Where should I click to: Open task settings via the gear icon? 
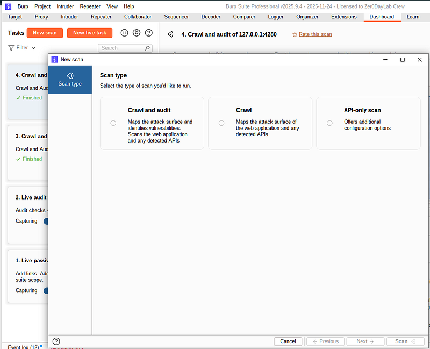137,33
